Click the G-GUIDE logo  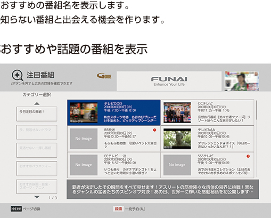[104, 76]
